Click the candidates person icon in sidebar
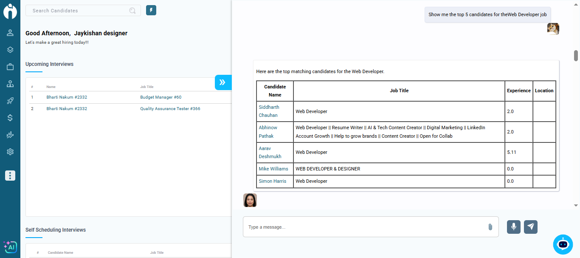 click(10, 33)
